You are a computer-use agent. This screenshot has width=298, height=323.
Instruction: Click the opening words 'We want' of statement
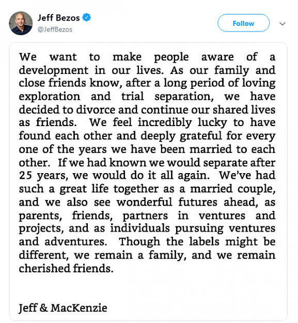point(48,57)
